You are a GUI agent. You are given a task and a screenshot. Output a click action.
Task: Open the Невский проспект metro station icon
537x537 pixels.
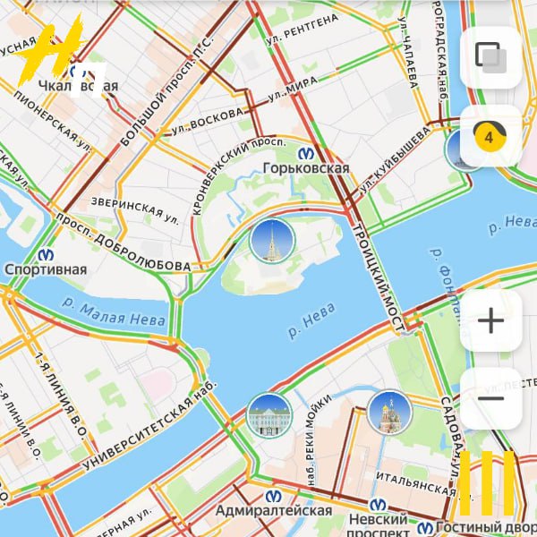pos(378,505)
